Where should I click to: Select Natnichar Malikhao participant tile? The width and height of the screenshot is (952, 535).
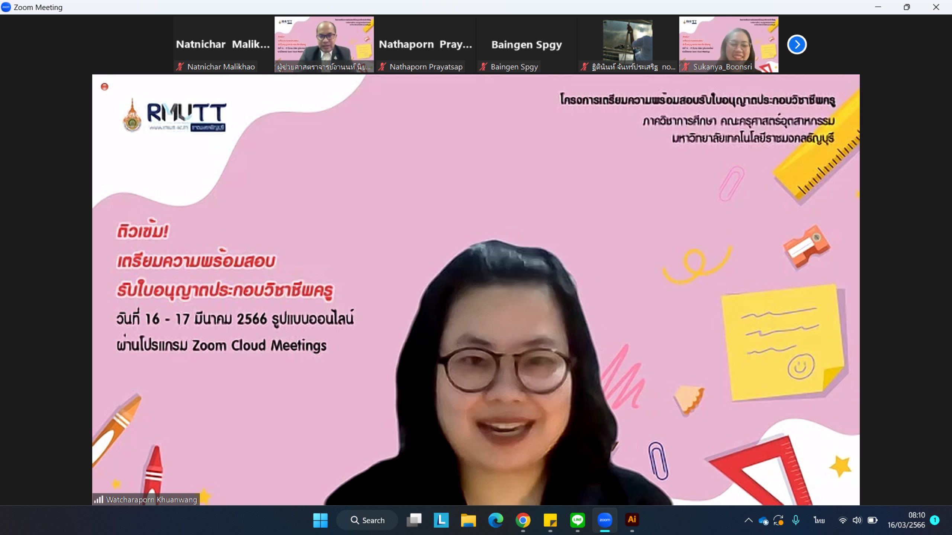[223, 44]
